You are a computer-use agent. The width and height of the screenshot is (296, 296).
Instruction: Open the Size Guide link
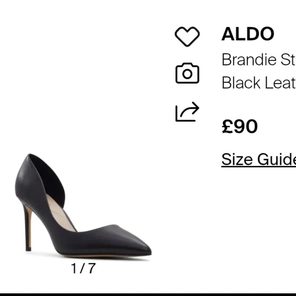coord(258,159)
